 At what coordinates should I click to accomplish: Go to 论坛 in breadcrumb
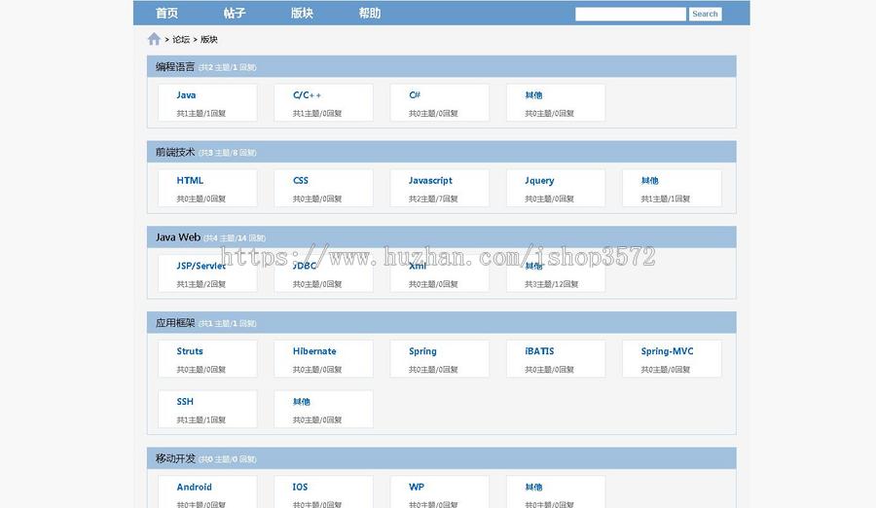tap(181, 39)
